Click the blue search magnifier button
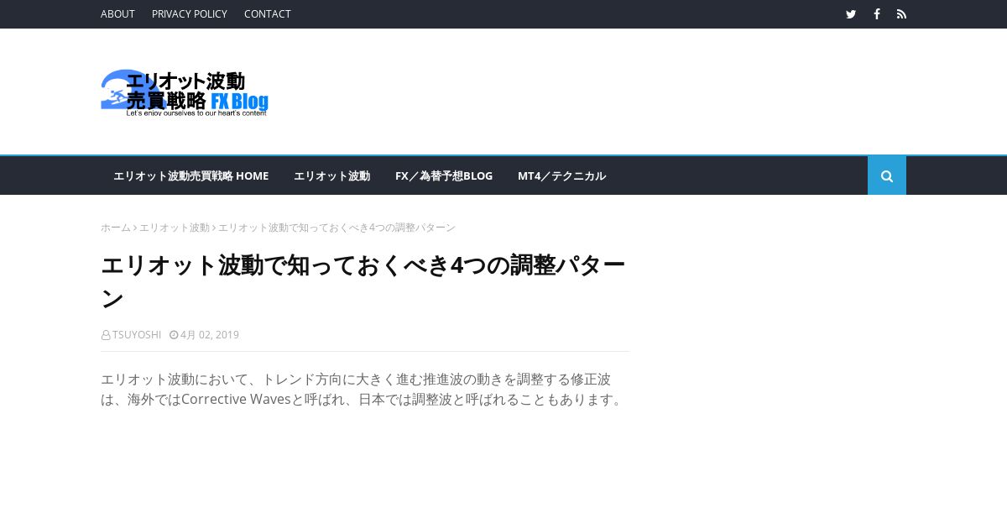 pyautogui.click(x=887, y=175)
